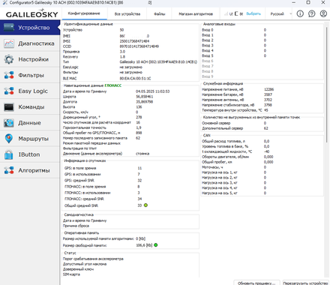Open the IButton lock icon

9,154
